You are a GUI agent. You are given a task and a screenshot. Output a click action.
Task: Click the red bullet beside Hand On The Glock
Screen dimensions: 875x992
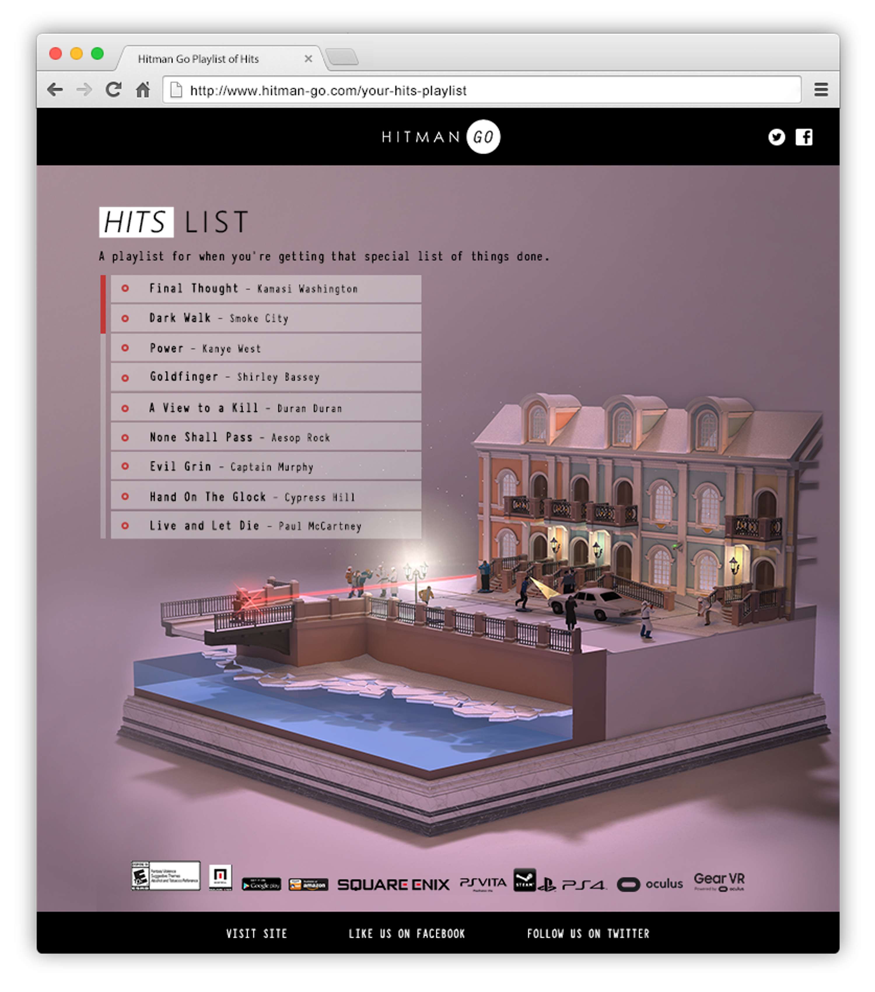(x=125, y=496)
